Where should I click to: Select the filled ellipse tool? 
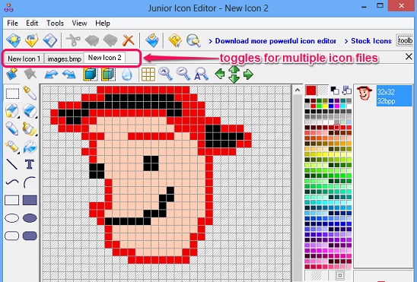(30, 218)
